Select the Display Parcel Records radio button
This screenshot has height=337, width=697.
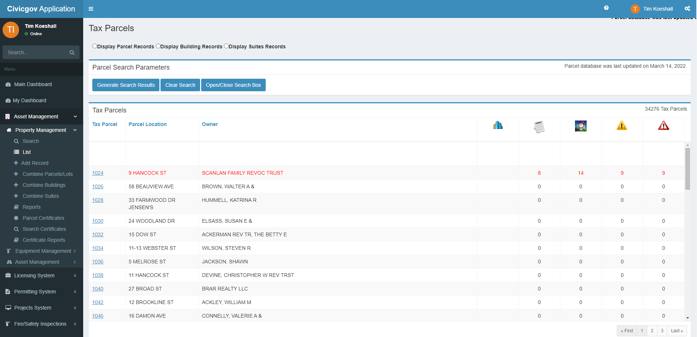click(95, 46)
